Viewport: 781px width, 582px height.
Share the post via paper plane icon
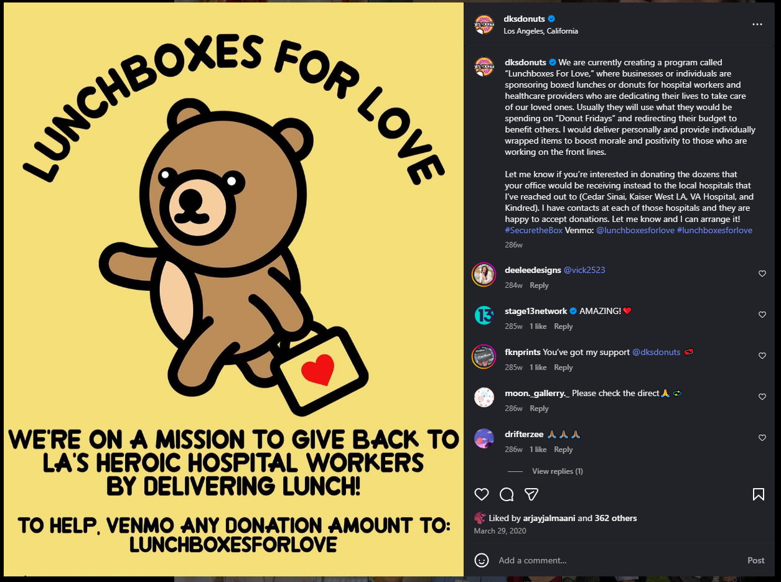tap(531, 494)
